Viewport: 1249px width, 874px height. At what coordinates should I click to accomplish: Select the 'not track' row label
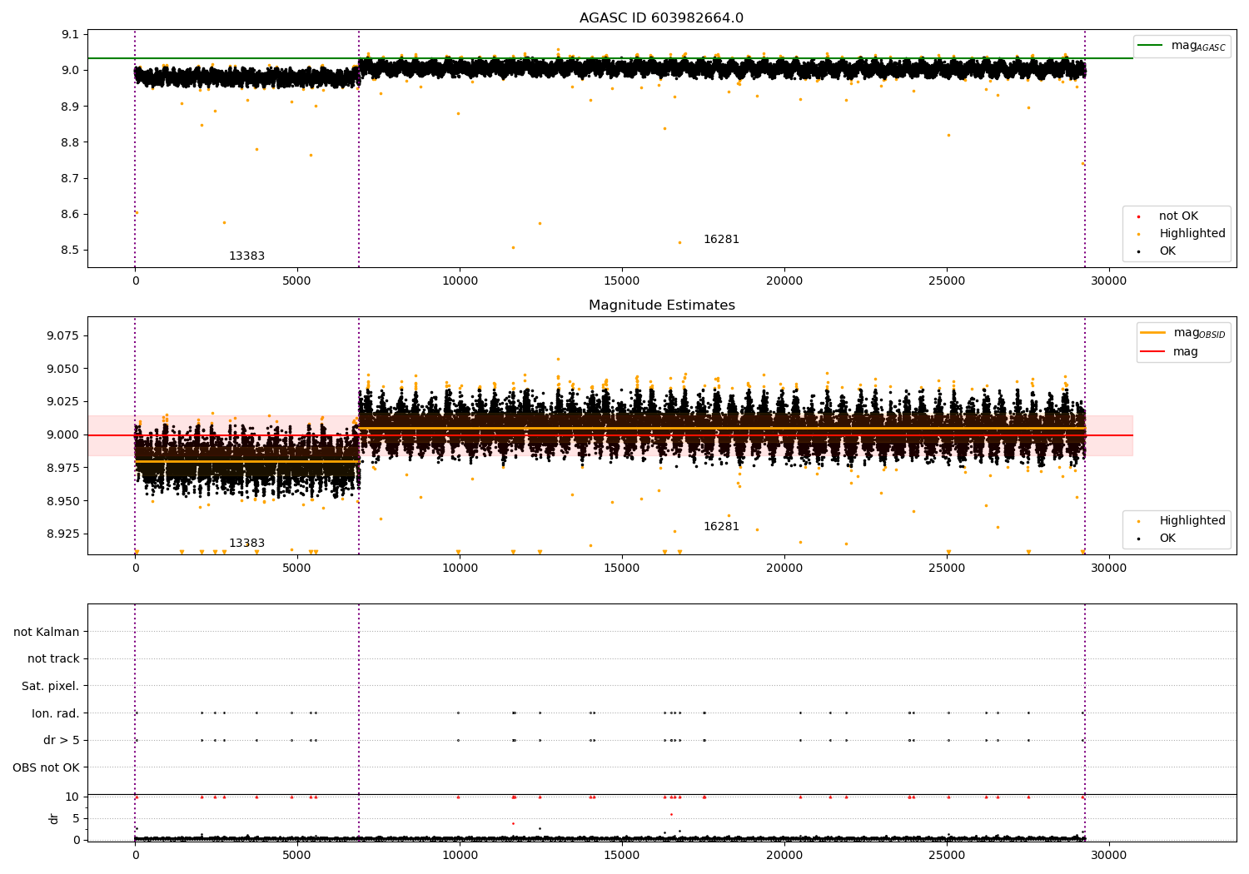coord(53,658)
